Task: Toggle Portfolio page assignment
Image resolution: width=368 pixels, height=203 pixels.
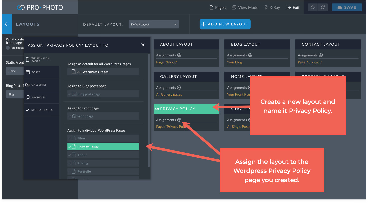Action: [x=103, y=171]
